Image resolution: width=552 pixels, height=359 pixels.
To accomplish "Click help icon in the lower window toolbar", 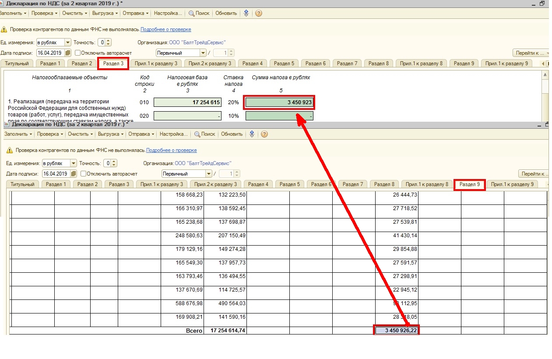I will pyautogui.click(x=264, y=134).
